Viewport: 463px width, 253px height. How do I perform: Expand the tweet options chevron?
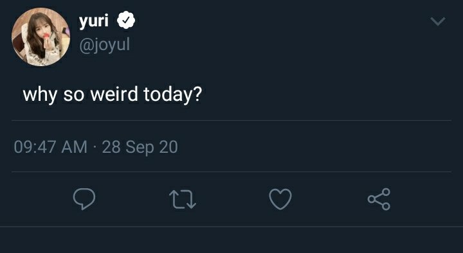[438, 21]
